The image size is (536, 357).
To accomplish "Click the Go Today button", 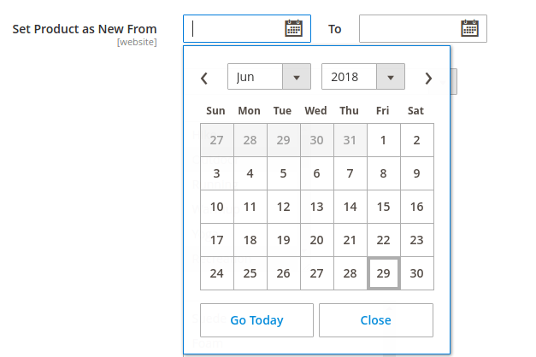I will point(256,320).
